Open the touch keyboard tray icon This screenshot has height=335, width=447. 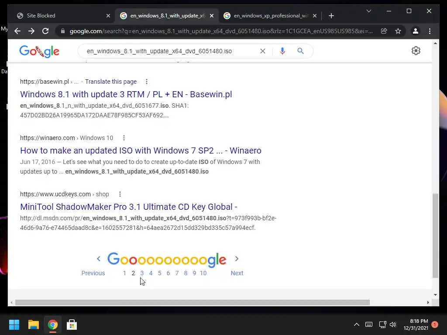coord(369,325)
